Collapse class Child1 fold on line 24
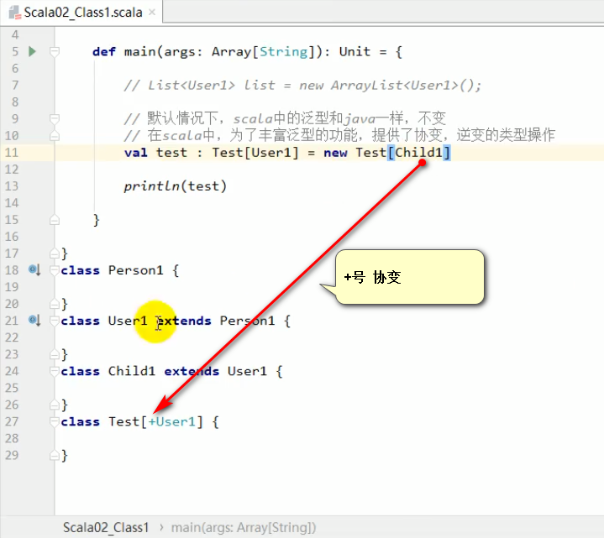This screenshot has height=538, width=604. (55, 371)
